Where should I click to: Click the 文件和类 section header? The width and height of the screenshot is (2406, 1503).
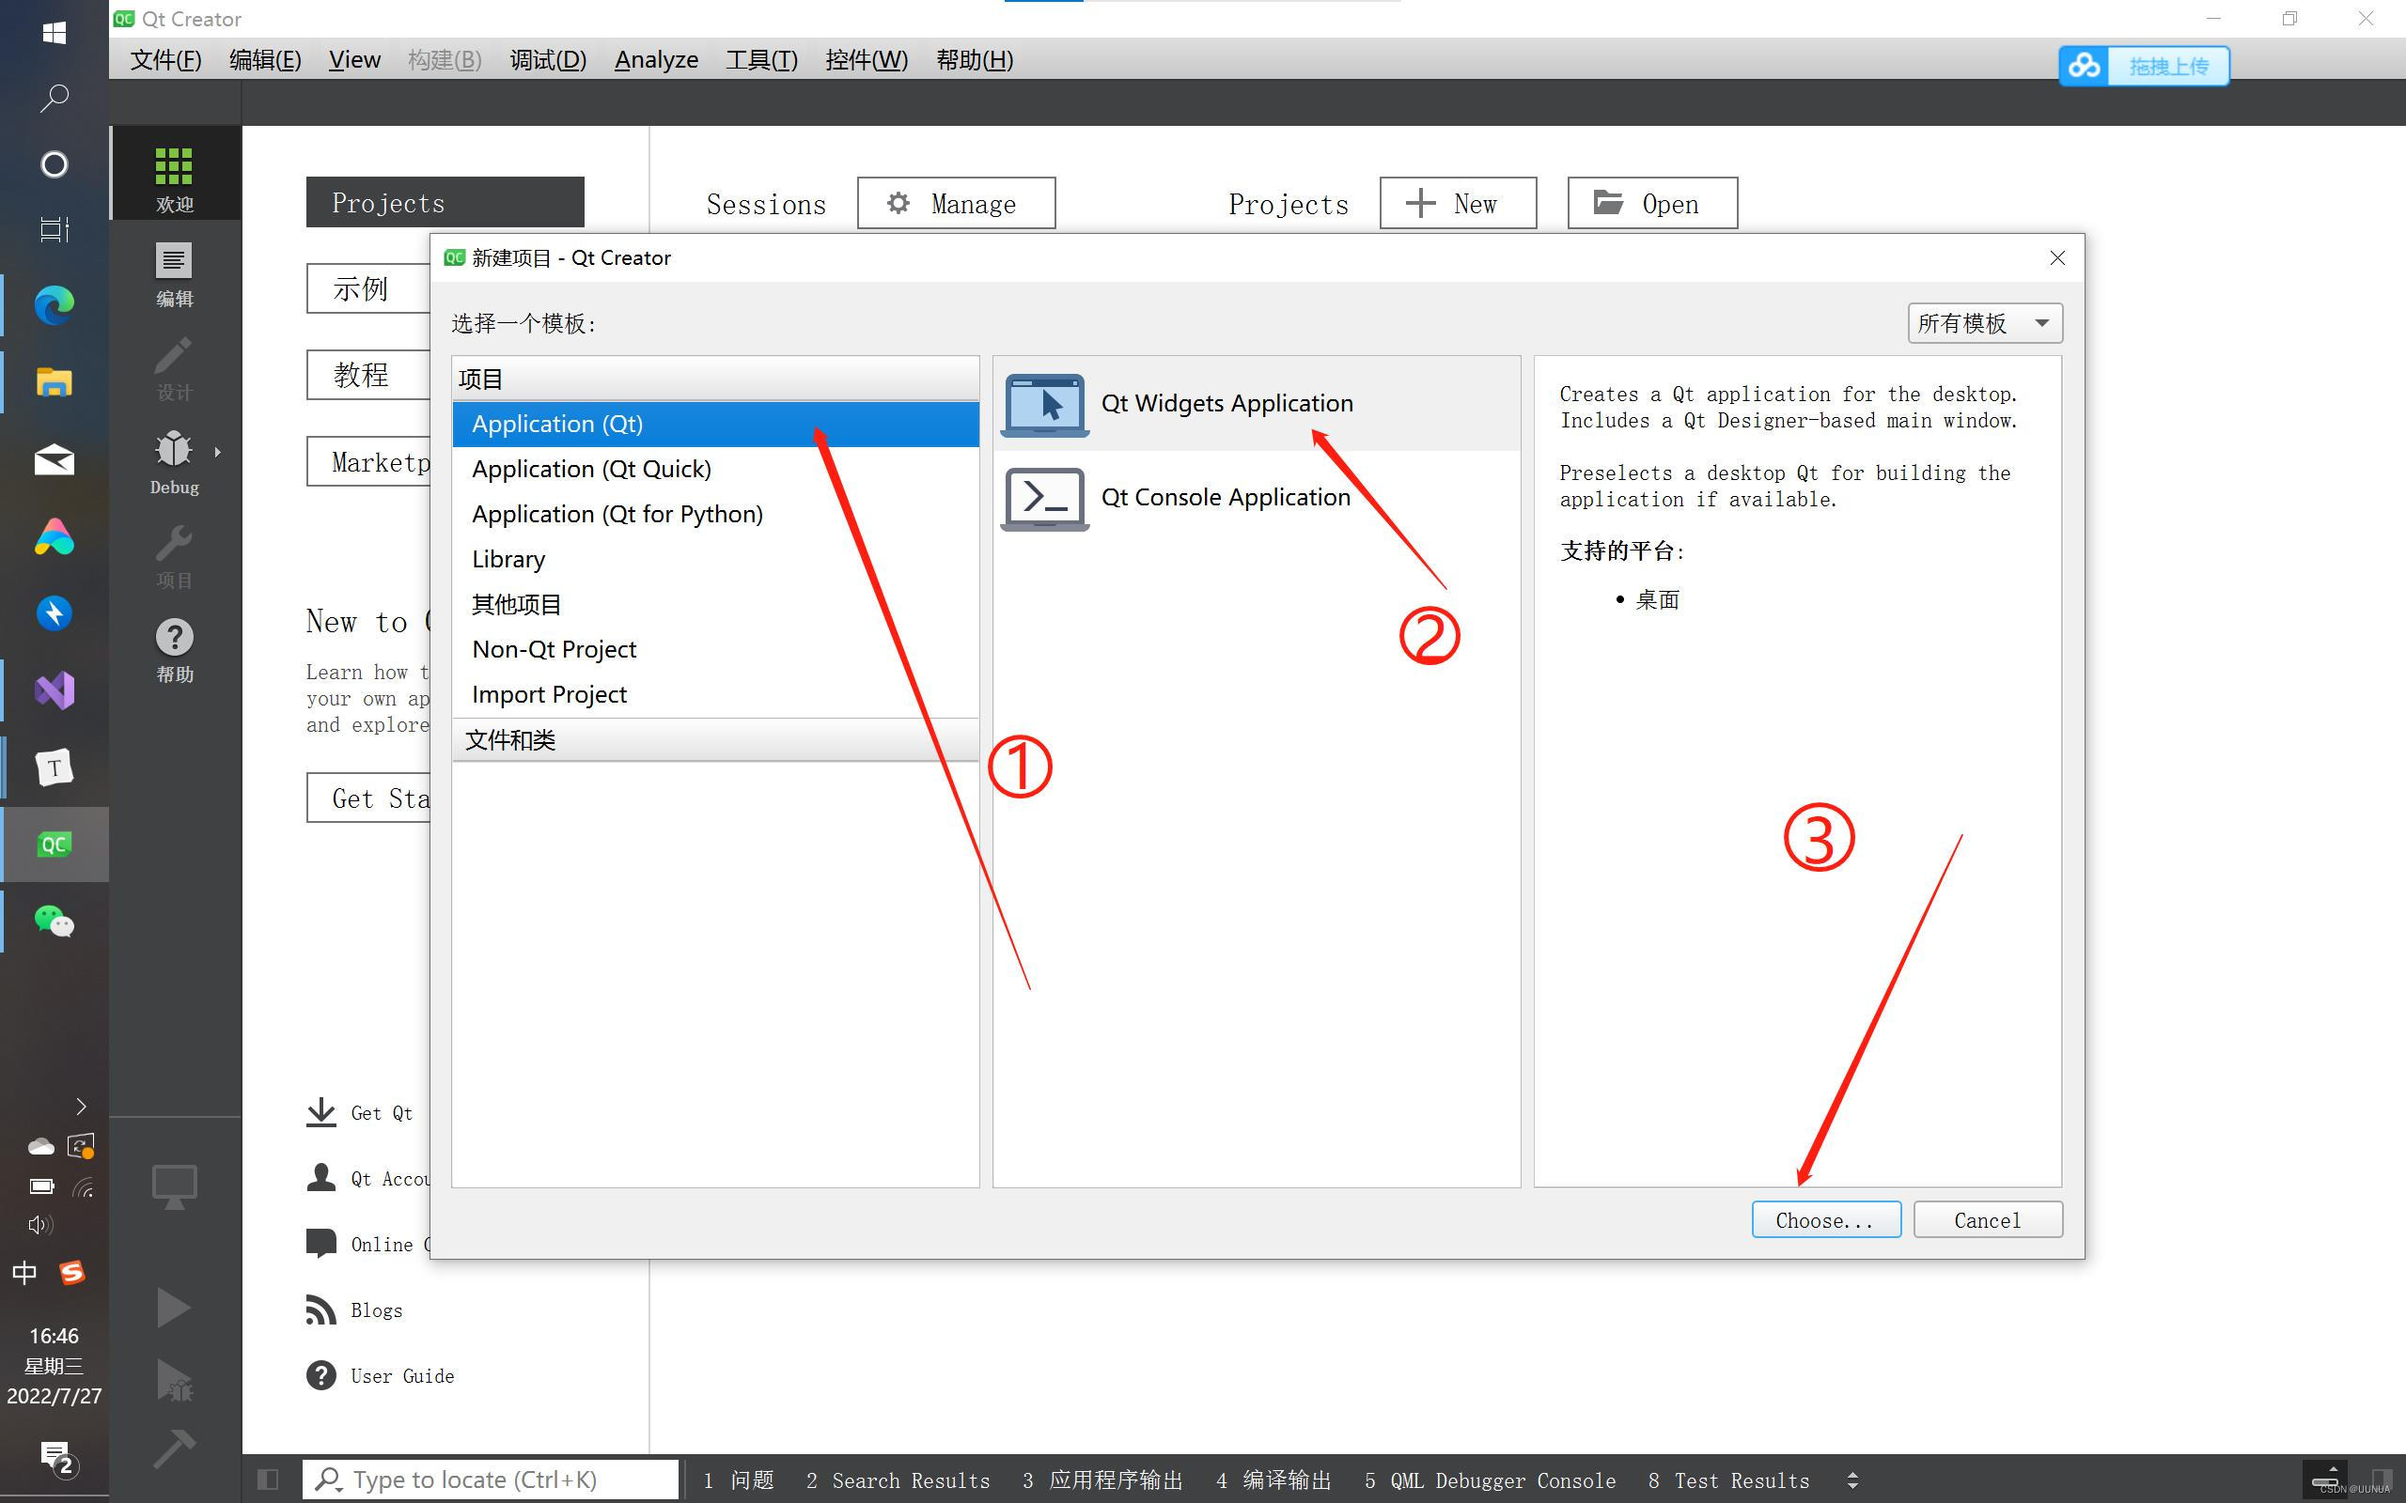[715, 740]
